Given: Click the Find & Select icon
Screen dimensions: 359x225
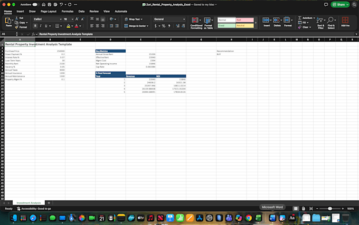Looking at the screenshot, I should point(330,20).
